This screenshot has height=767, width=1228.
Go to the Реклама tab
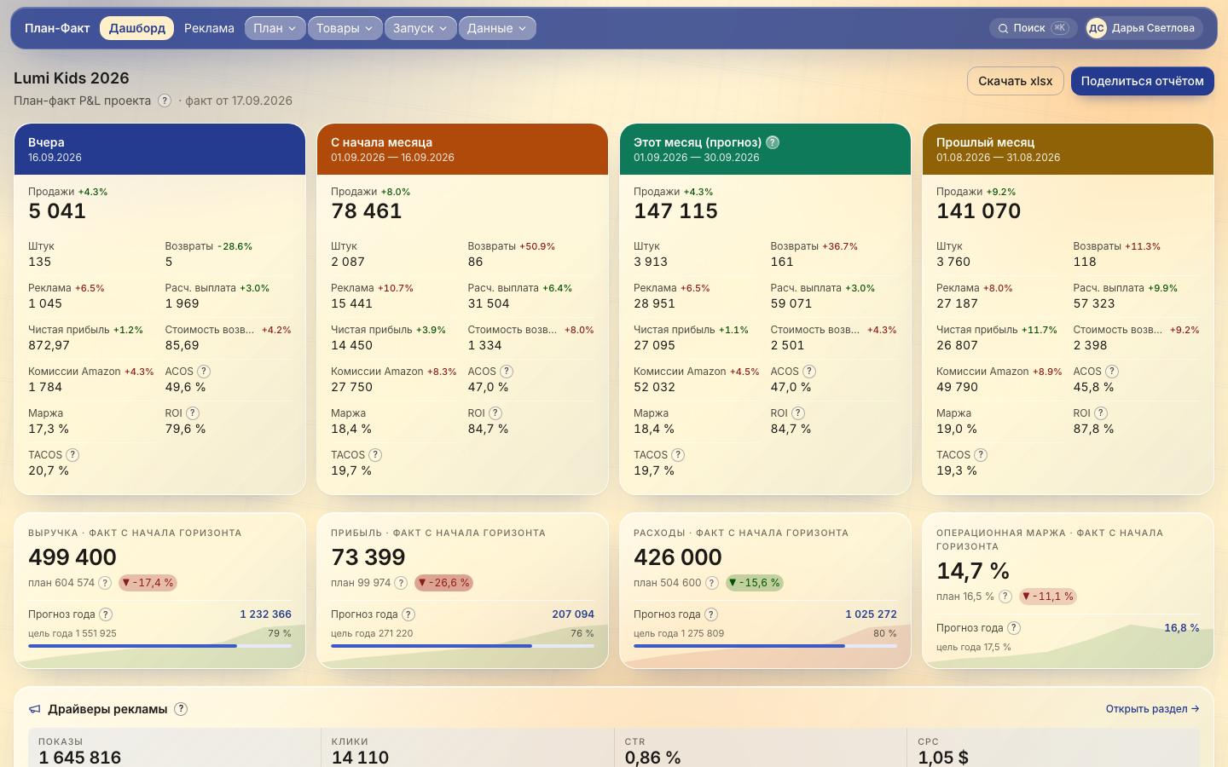[209, 28]
